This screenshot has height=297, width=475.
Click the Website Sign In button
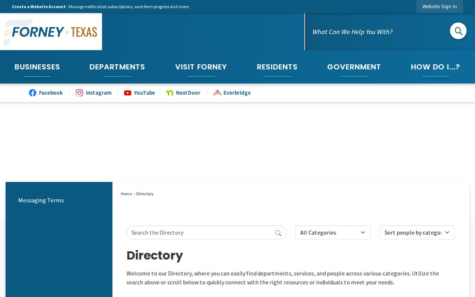tap(440, 6)
